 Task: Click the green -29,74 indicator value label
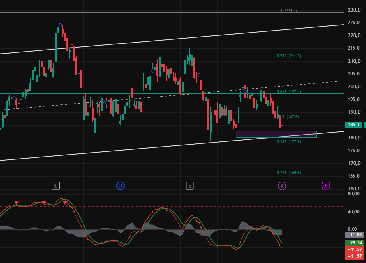[354, 242]
